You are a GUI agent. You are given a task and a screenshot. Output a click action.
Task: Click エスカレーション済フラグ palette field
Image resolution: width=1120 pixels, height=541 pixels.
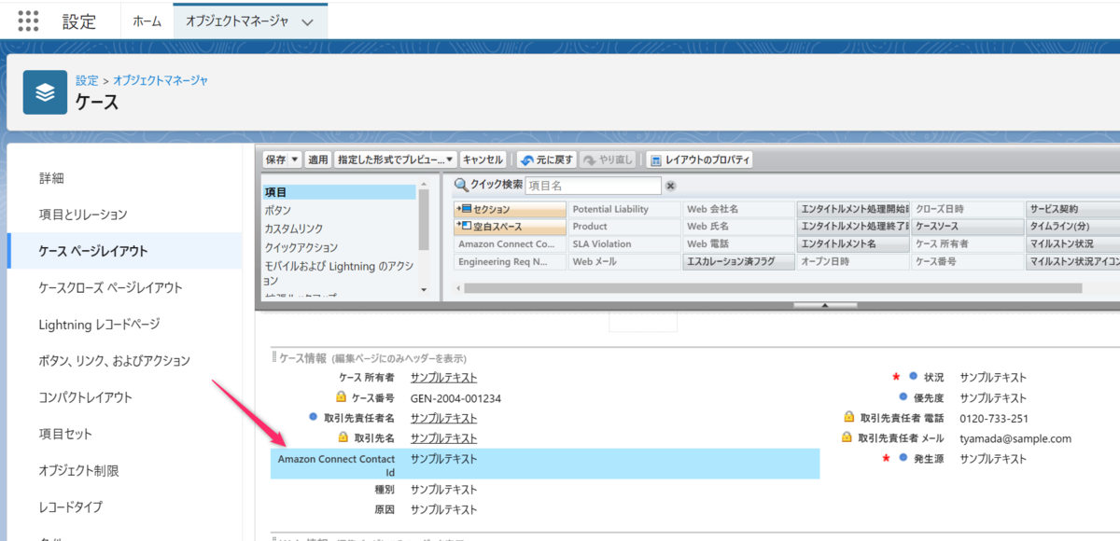click(x=738, y=262)
